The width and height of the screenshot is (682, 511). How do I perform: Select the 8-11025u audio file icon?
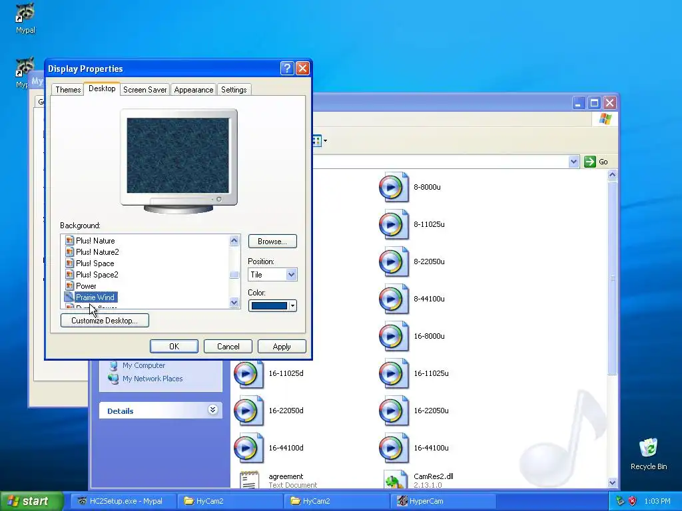coord(394,225)
